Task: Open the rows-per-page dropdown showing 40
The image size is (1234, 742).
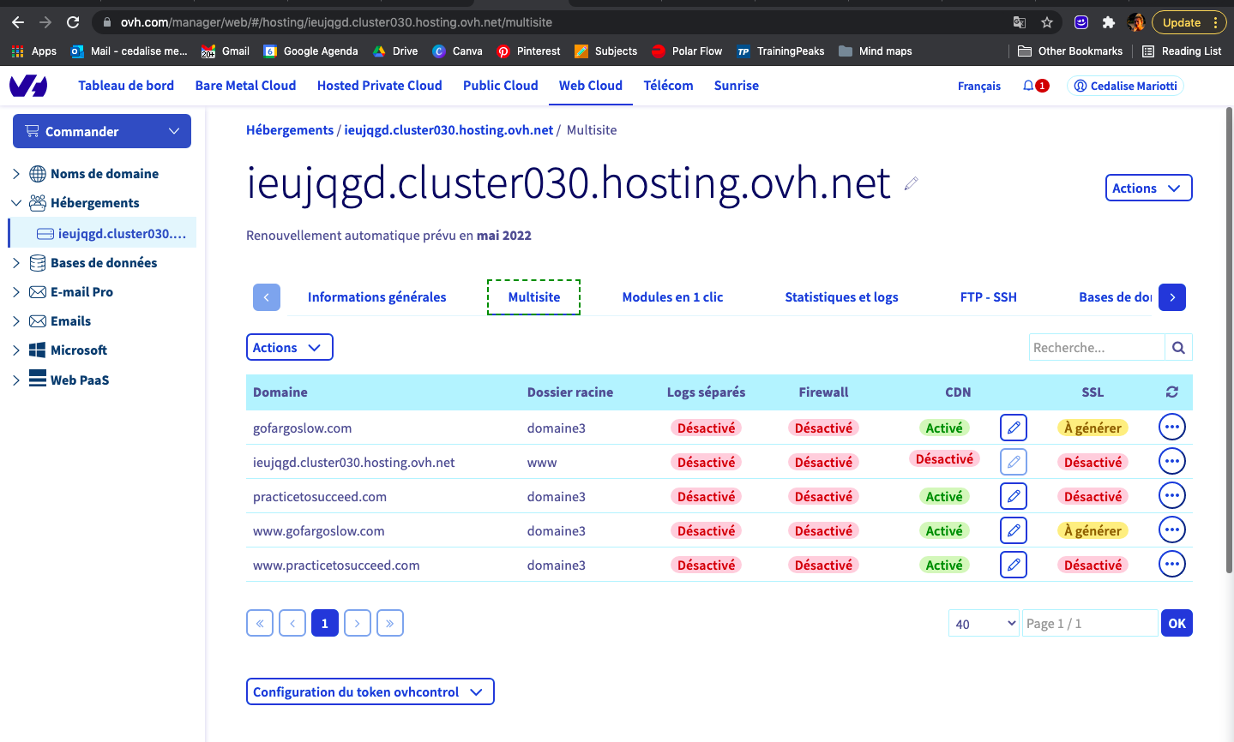Action: tap(984, 624)
